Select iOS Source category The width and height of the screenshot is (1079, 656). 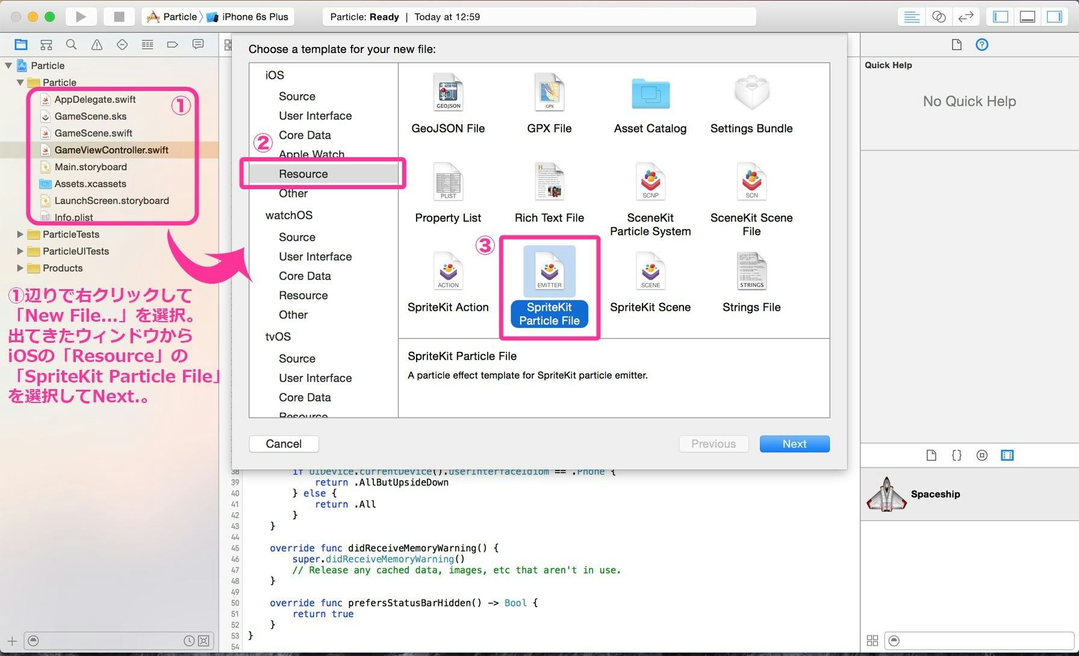pyautogui.click(x=297, y=96)
